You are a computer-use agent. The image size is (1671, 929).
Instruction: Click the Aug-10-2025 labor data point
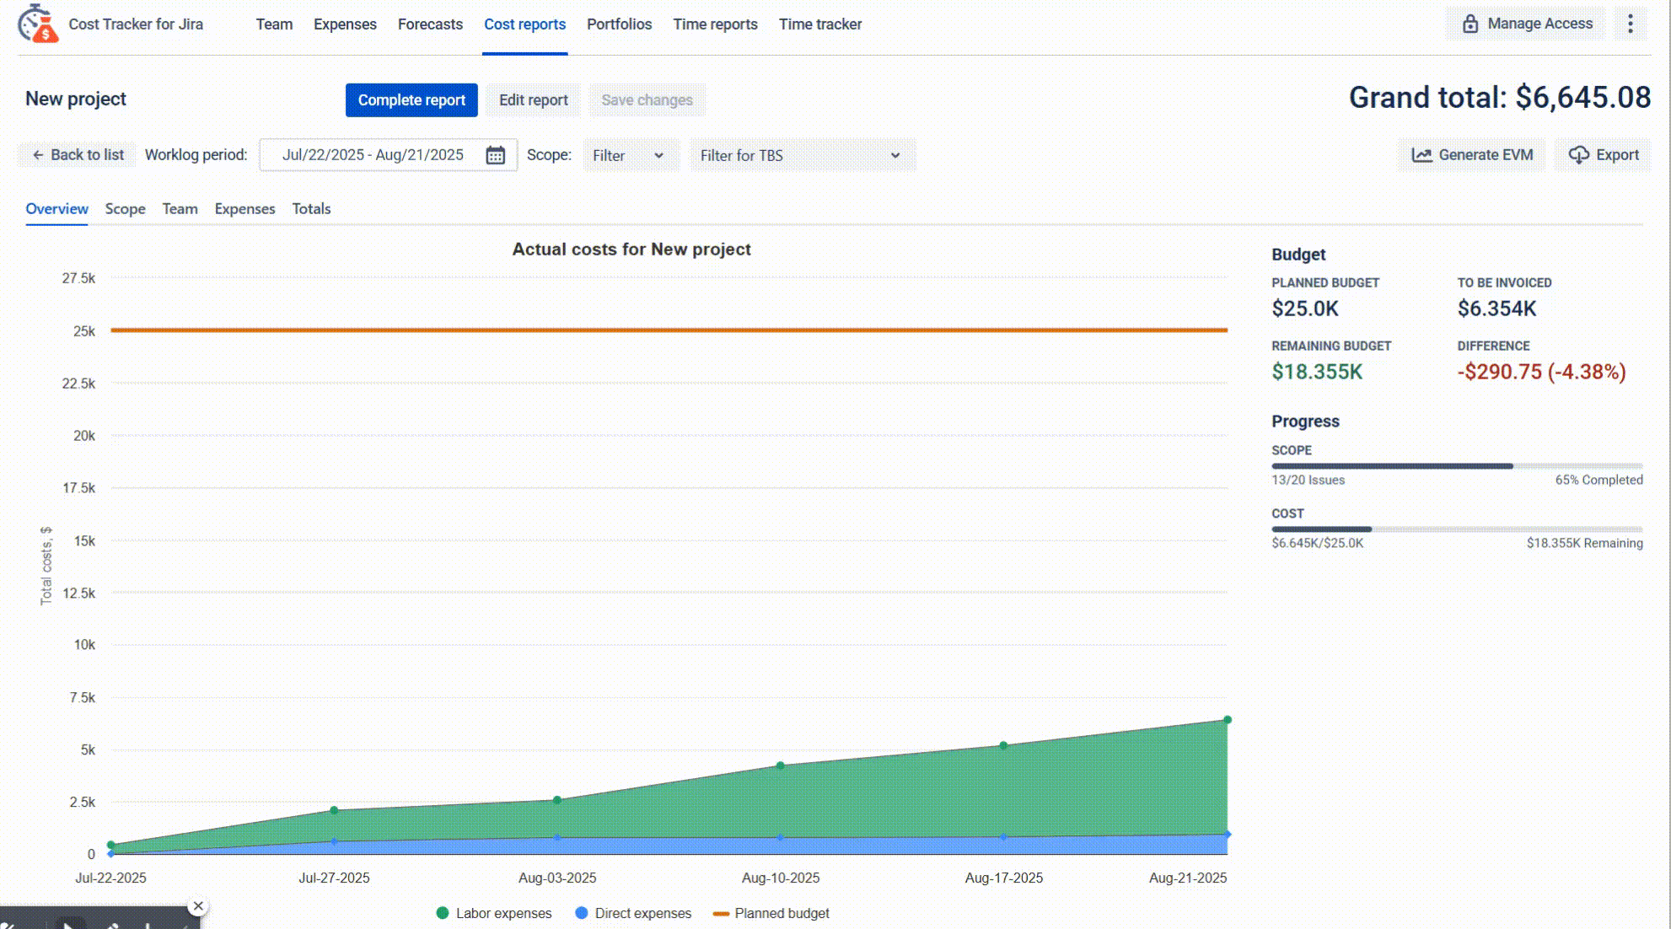pyautogui.click(x=780, y=765)
